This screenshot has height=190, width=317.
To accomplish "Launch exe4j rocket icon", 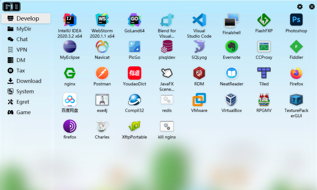I will tap(102, 100).
